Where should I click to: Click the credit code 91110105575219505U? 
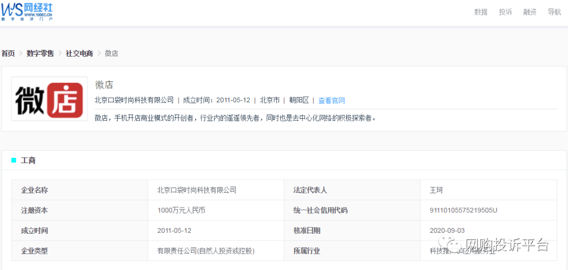[463, 210]
